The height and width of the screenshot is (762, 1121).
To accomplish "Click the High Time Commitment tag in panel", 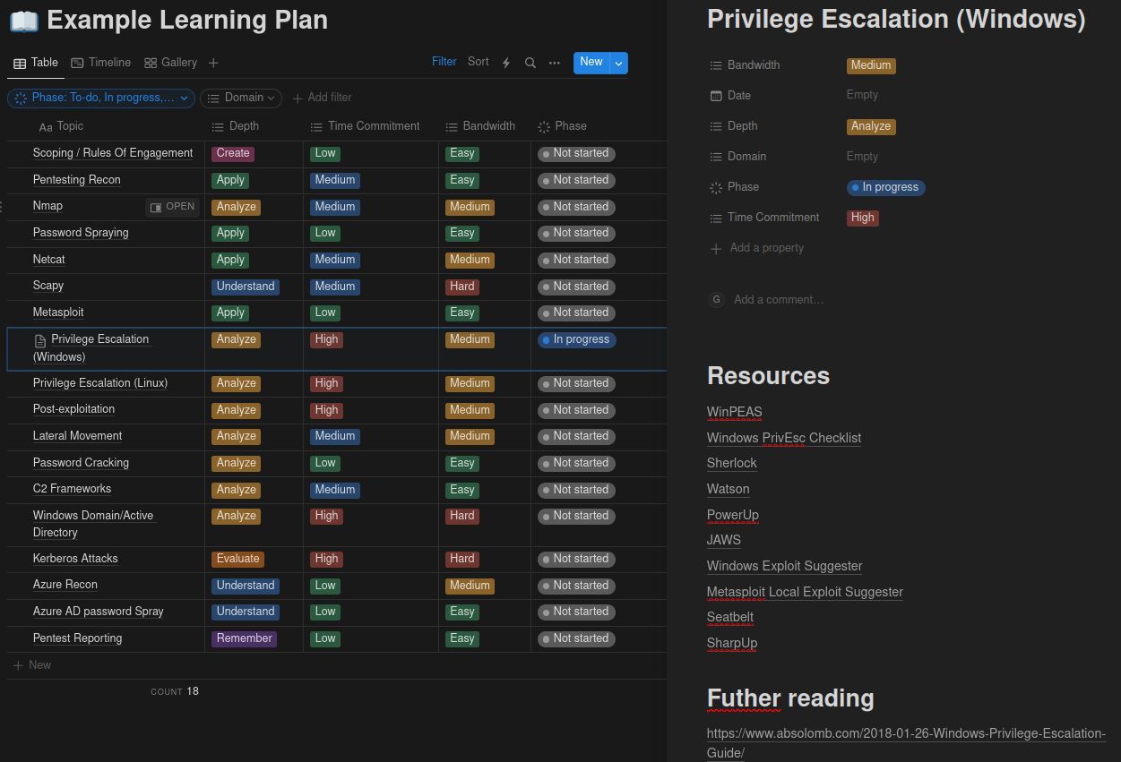I will click(x=862, y=218).
